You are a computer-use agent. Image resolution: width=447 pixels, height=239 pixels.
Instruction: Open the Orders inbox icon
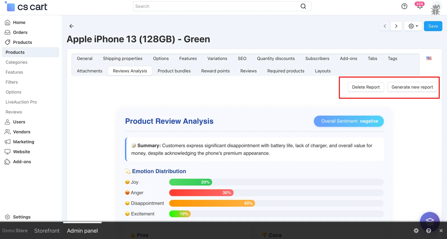click(8, 32)
